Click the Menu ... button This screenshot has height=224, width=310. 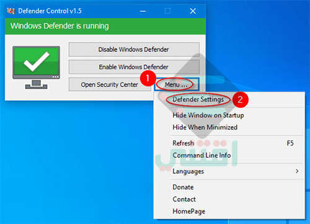click(177, 84)
